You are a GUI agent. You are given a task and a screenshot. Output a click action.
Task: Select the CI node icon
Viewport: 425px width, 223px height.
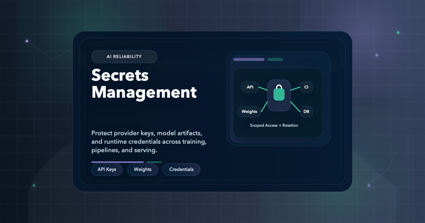coord(306,87)
